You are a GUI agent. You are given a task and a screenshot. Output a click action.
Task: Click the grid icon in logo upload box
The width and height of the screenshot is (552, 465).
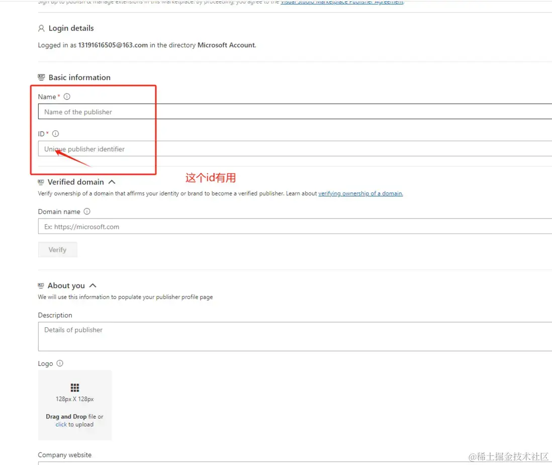[x=74, y=388]
